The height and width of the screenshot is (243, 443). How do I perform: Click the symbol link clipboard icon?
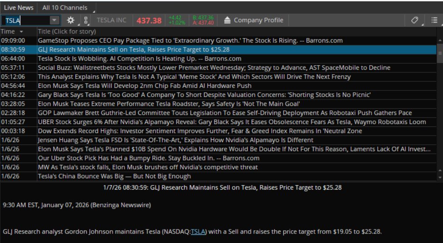(86, 20)
